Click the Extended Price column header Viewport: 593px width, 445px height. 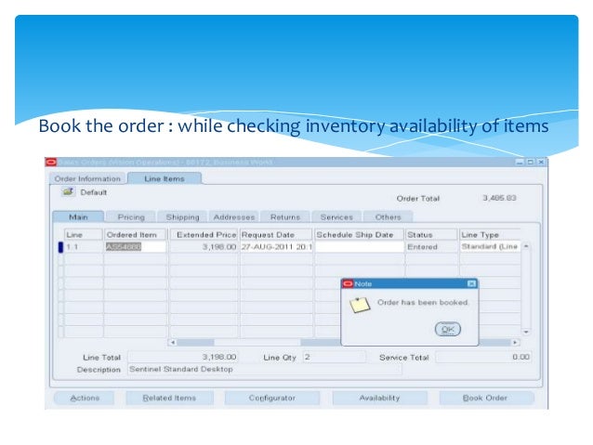click(204, 234)
